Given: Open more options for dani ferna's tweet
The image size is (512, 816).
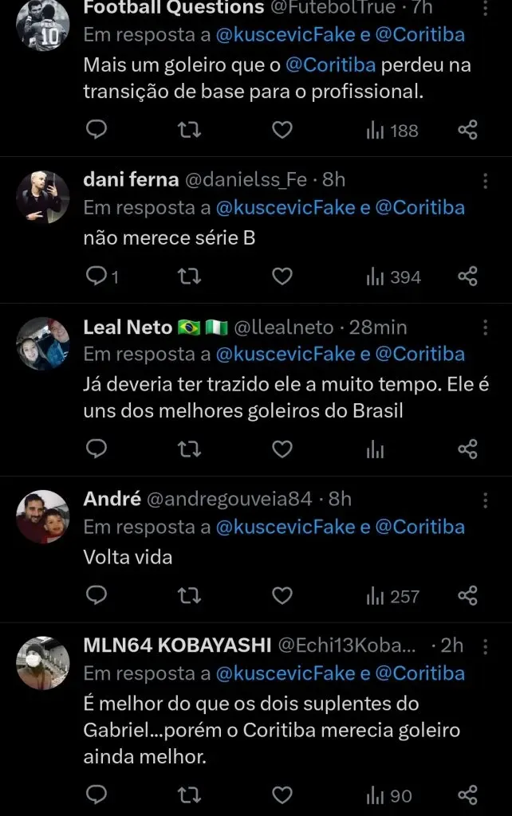Looking at the screenshot, I should [485, 181].
